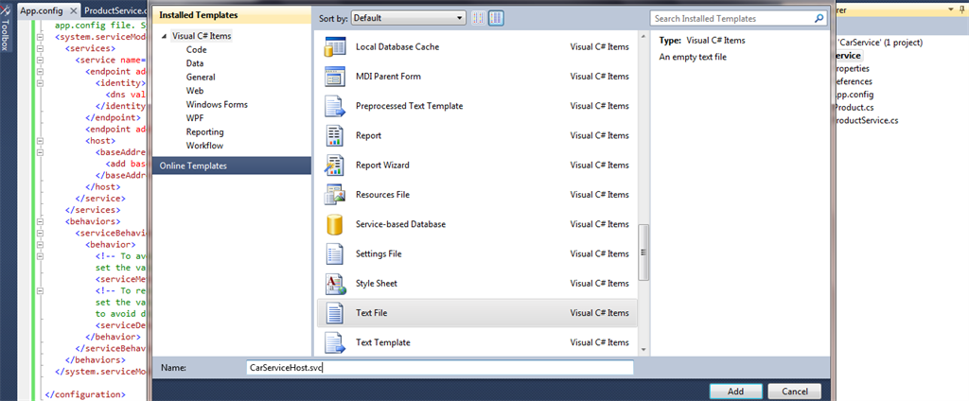The height and width of the screenshot is (401, 969).
Task: Choose the Report Wizard template icon
Action: (336, 166)
